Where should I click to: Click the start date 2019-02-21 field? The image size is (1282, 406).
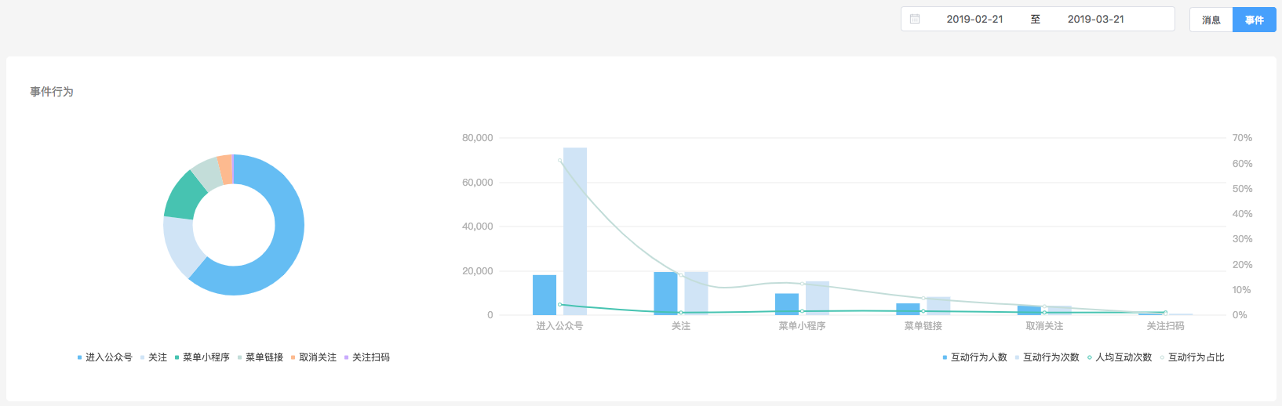click(x=974, y=19)
